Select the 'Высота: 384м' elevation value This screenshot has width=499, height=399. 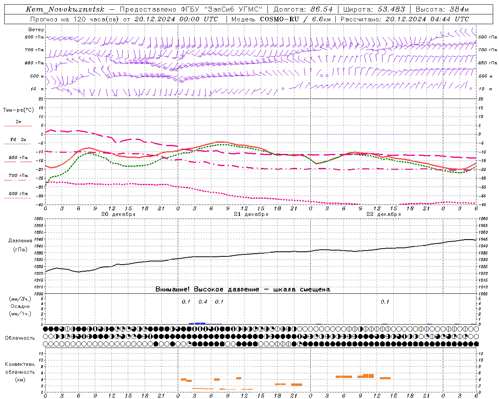442,9
